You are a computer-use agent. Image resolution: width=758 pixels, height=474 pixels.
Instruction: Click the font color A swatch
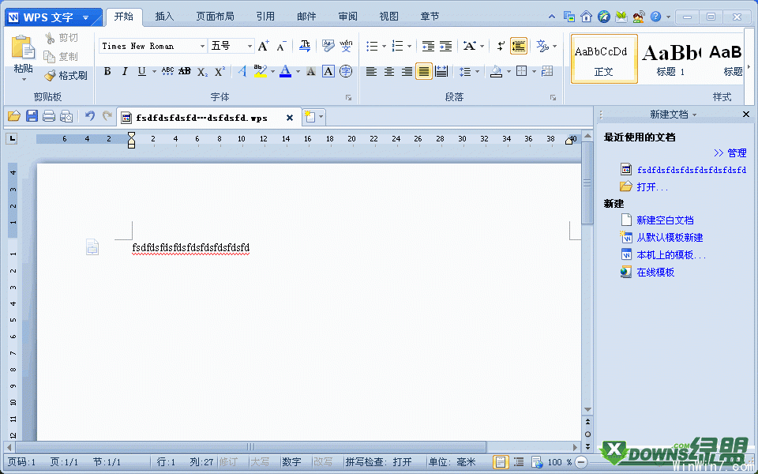click(x=284, y=72)
